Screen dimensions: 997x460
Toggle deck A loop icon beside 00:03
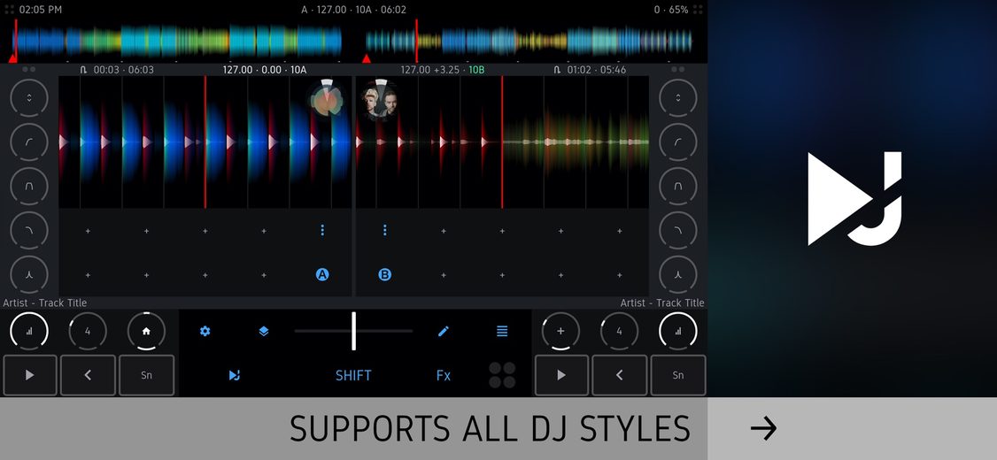(x=83, y=70)
